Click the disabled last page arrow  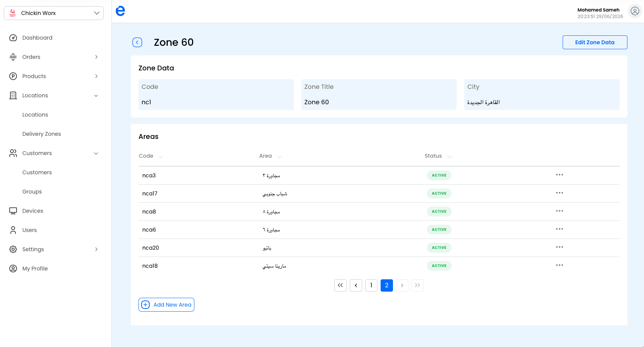pos(418,285)
